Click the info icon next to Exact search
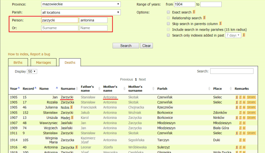 194,12
